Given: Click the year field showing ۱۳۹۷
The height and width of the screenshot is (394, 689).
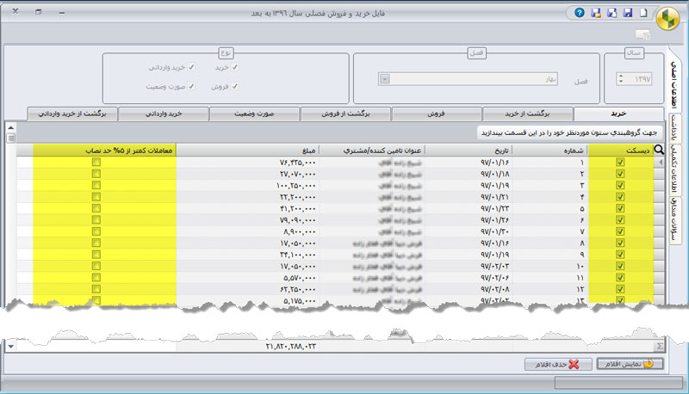Looking at the screenshot, I should pyautogui.click(x=634, y=79).
